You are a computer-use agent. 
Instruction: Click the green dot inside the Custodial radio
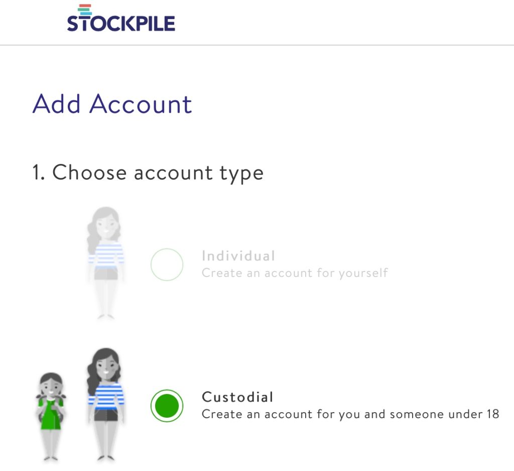point(167,405)
